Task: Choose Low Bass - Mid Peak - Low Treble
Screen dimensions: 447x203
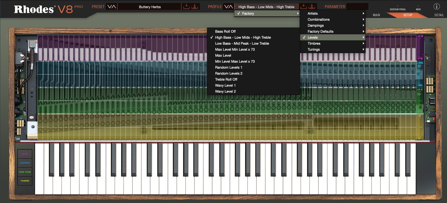Action: click(x=253, y=43)
